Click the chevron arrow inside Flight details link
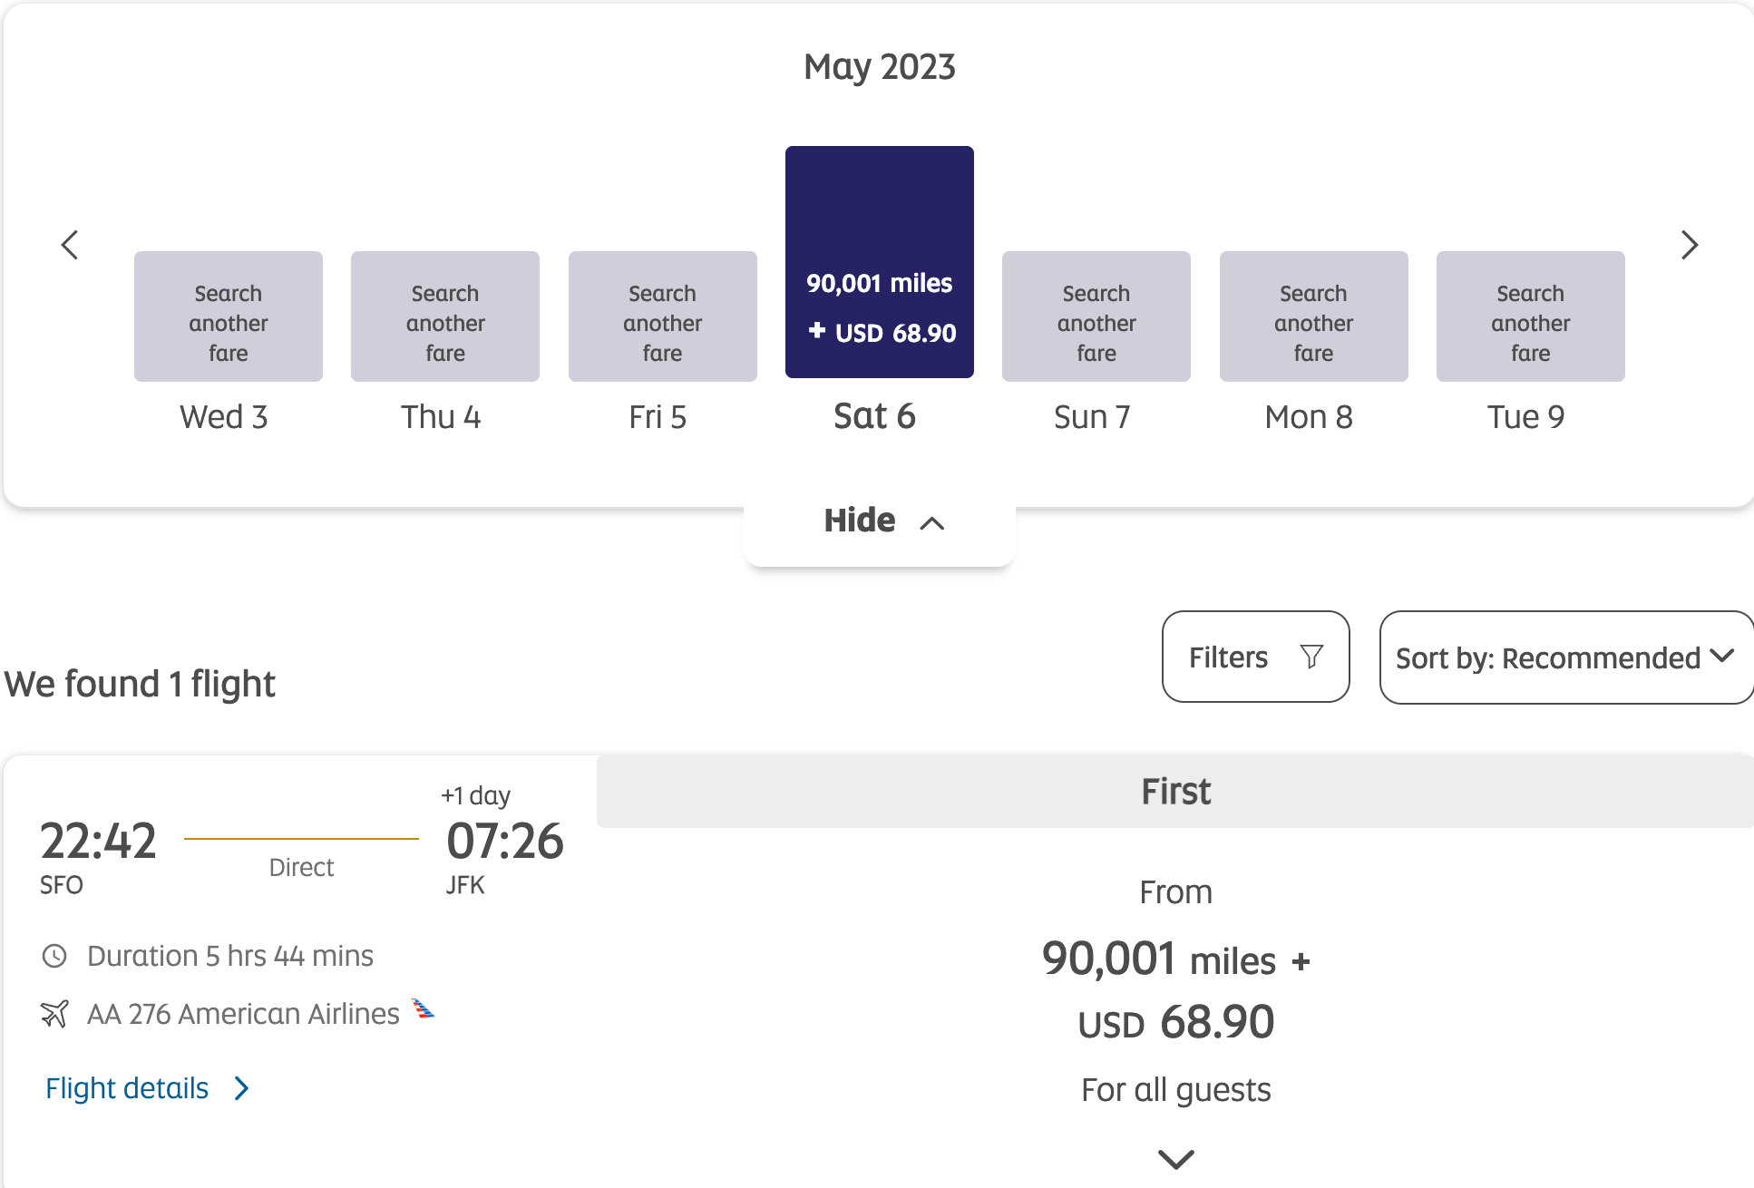Screen dimensions: 1754x1188 (240, 1087)
